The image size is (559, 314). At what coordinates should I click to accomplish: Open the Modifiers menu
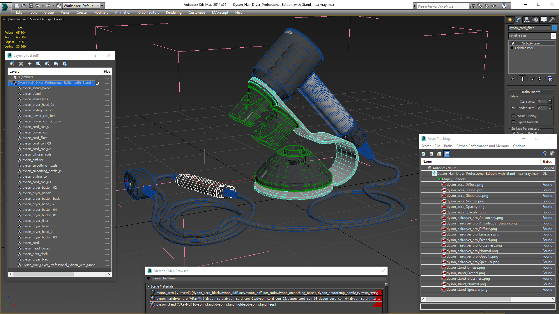tap(100, 13)
